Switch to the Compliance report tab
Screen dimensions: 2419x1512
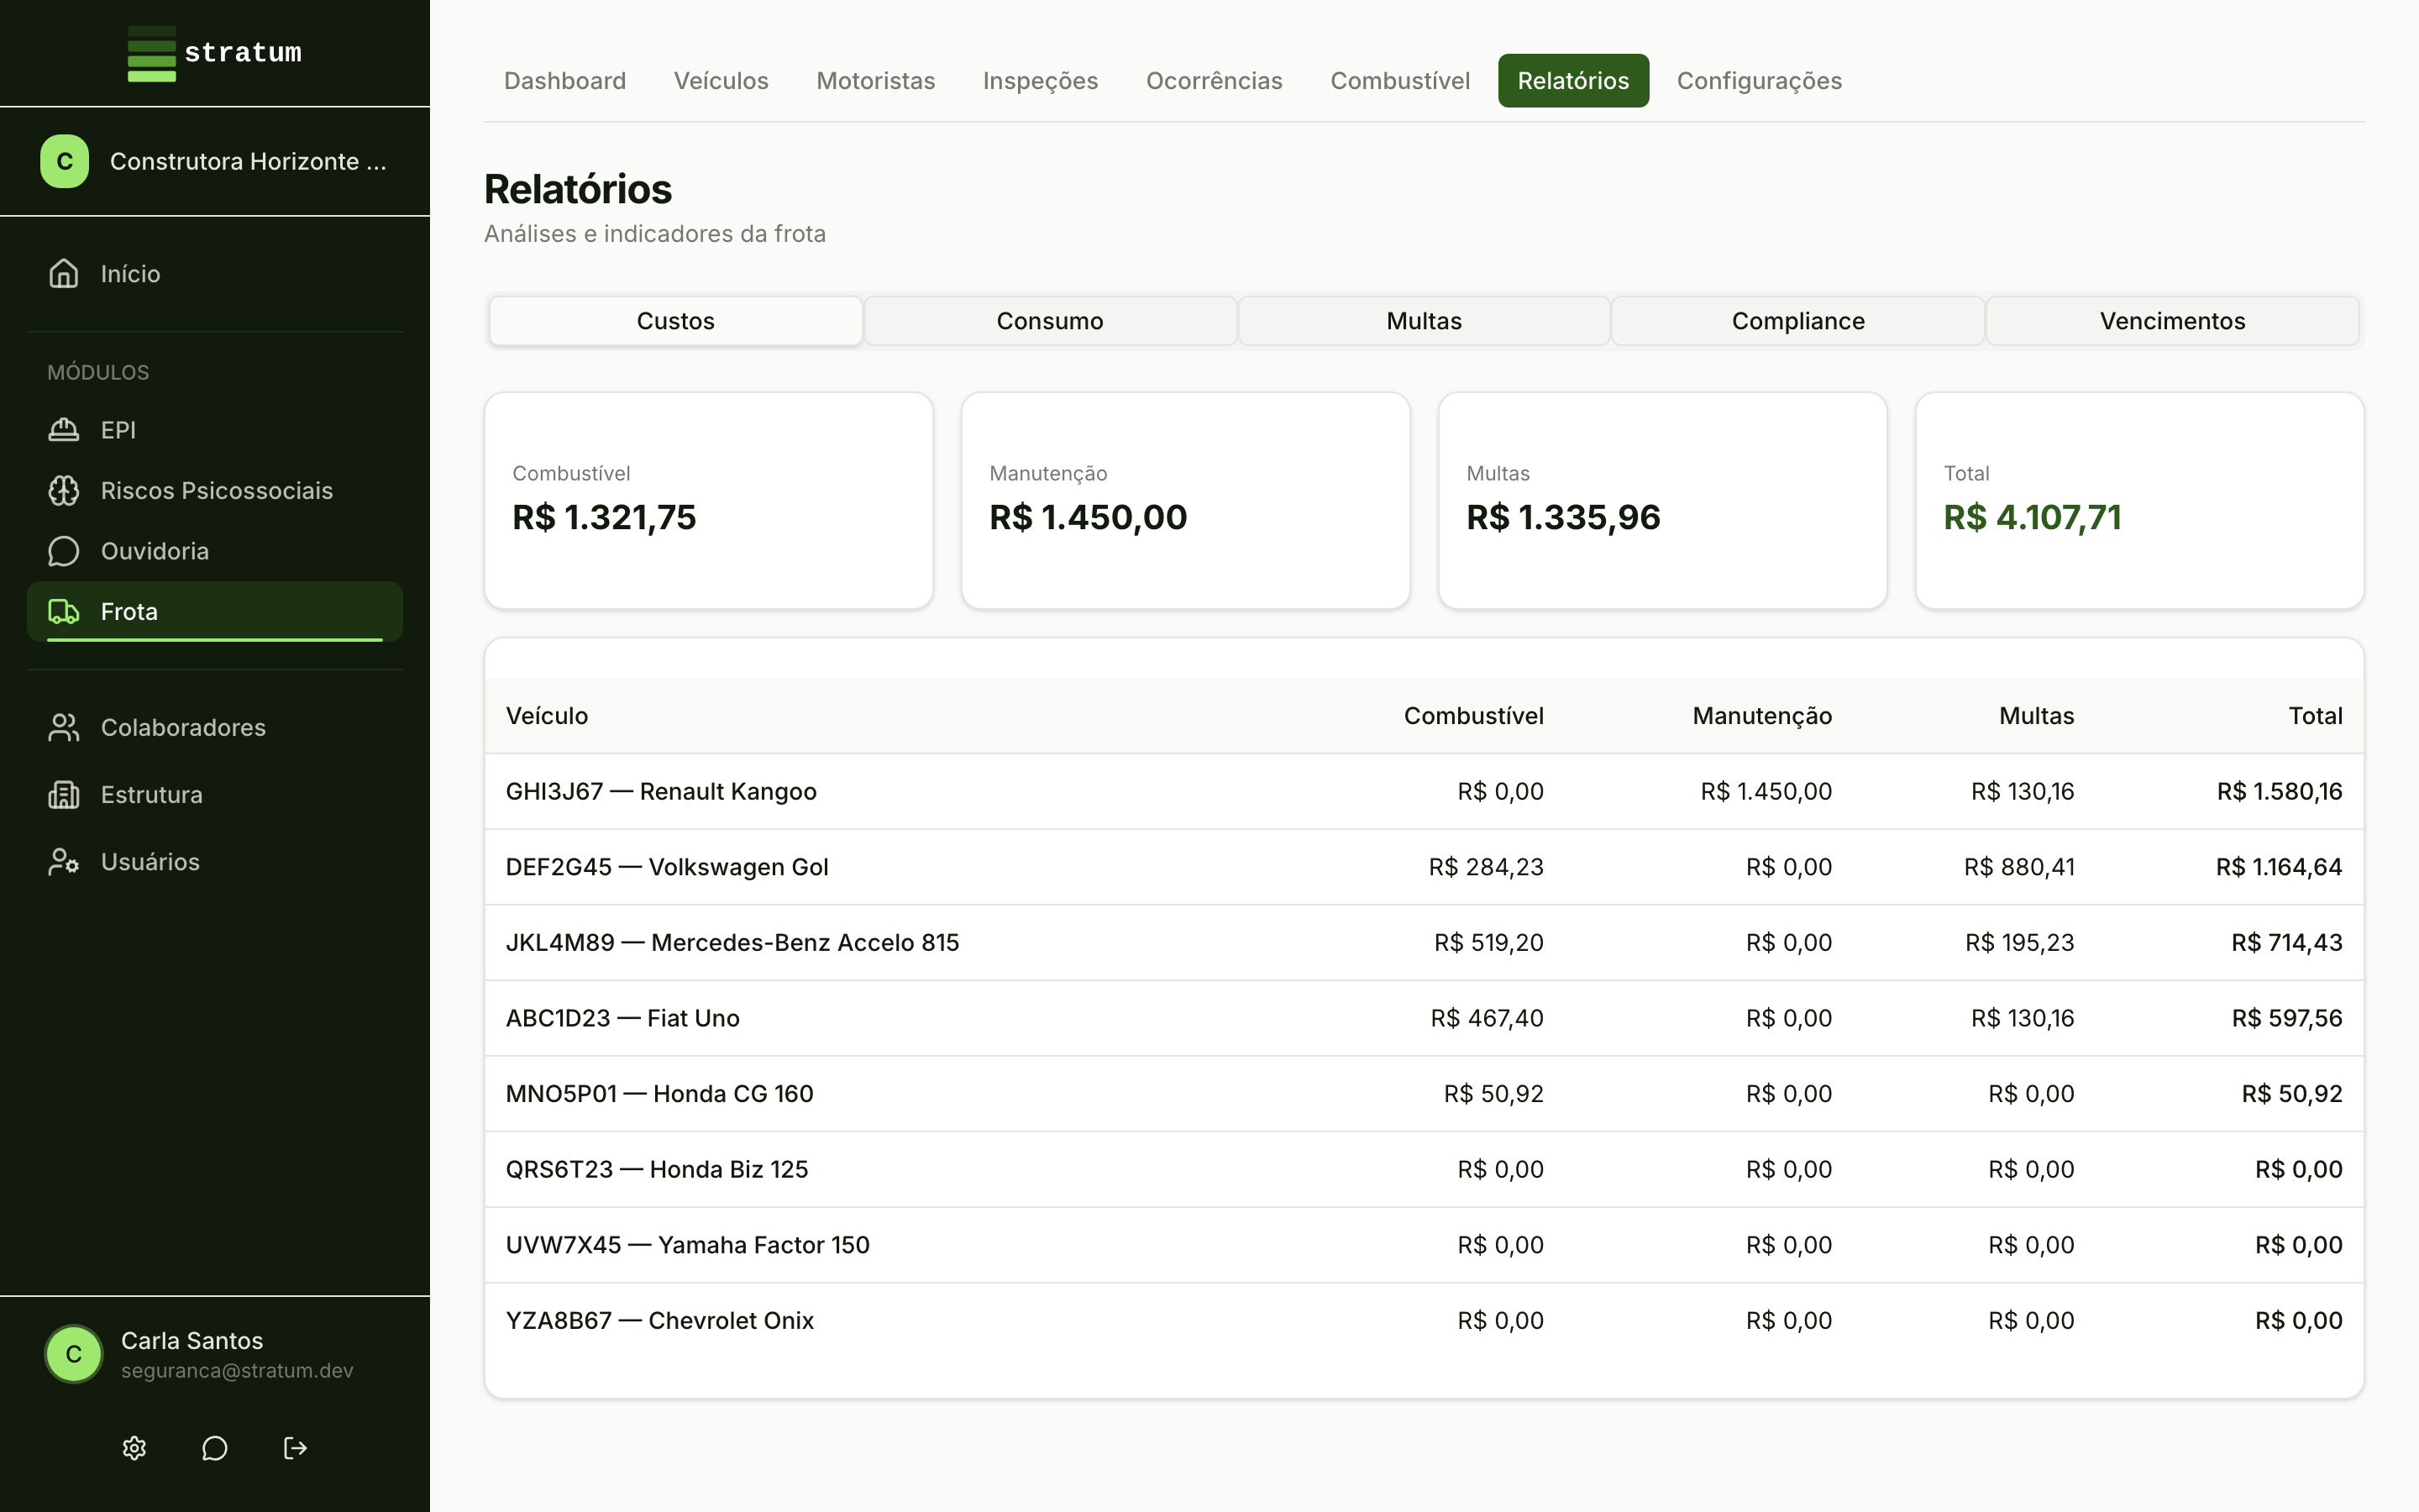click(x=1798, y=321)
